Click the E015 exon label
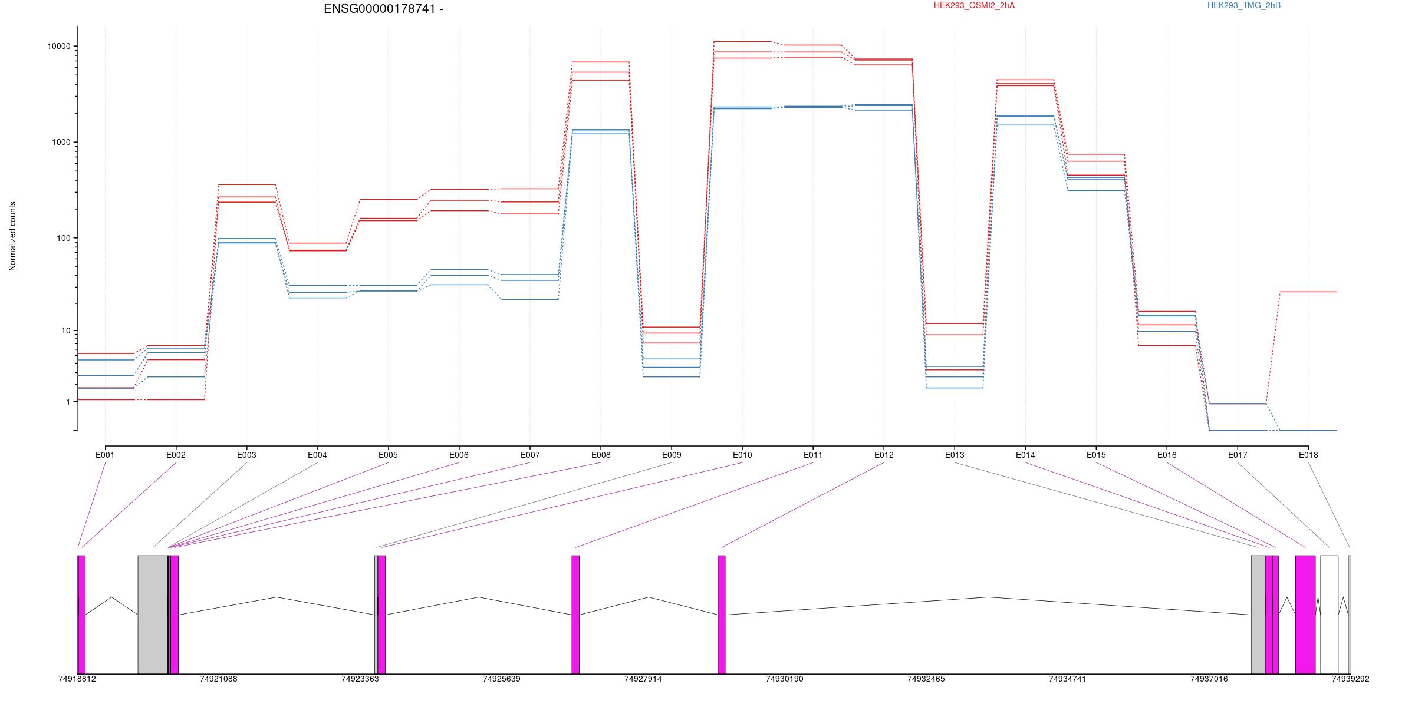Viewport: 1415px width, 707px height. click(1096, 455)
